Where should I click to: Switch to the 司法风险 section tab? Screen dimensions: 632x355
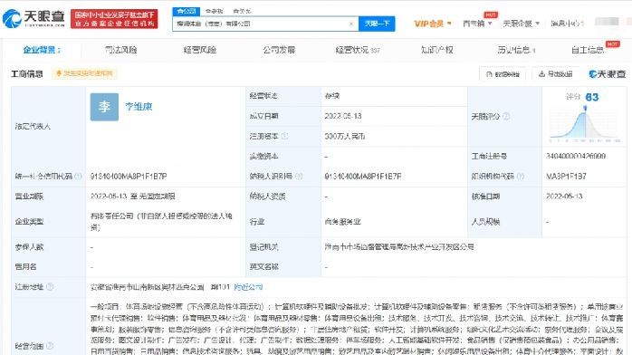click(120, 50)
